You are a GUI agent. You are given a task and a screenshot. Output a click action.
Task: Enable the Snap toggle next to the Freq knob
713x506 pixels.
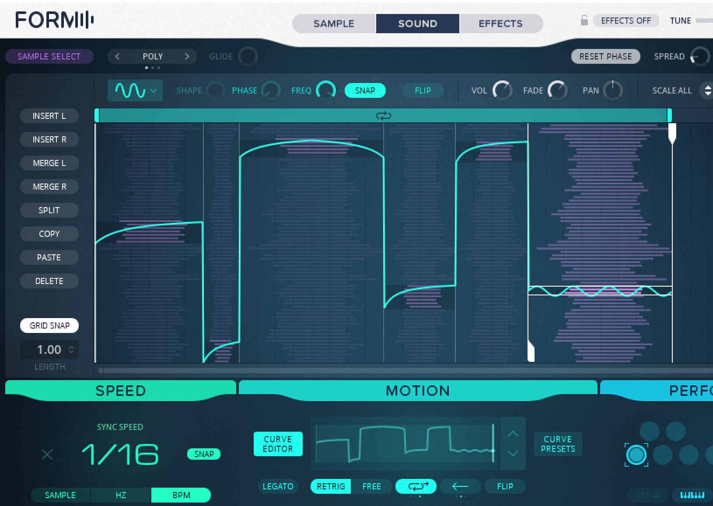[x=365, y=90]
